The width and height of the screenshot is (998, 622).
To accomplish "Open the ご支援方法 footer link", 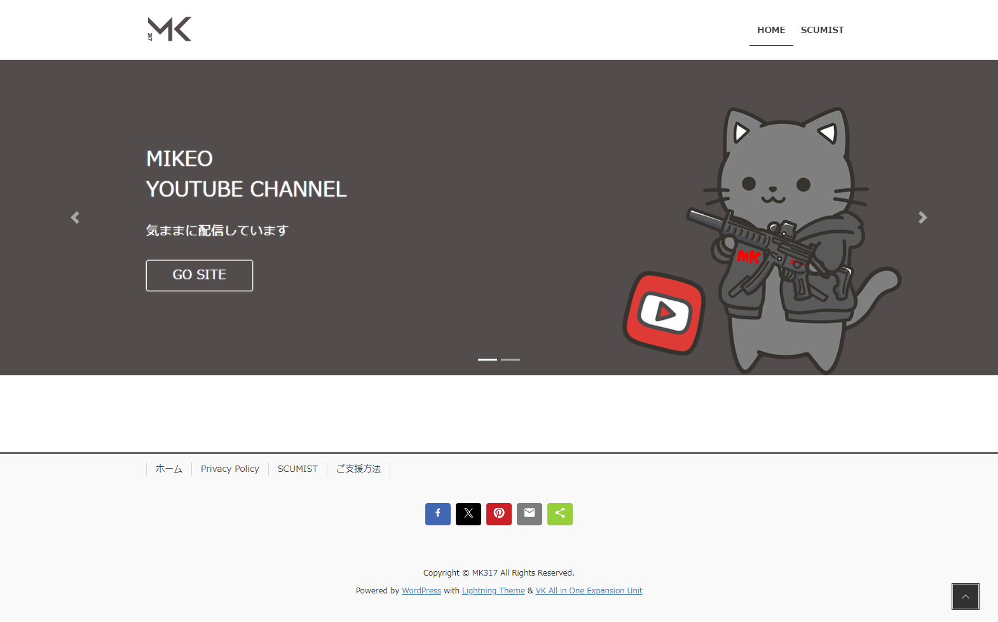I will 358,469.
